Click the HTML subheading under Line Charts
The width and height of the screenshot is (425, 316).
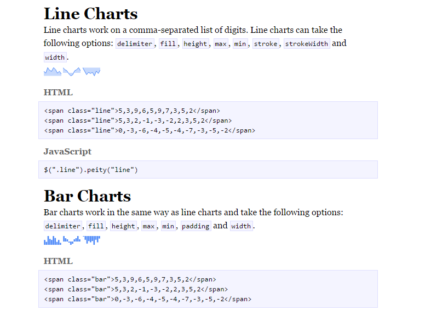pyautogui.click(x=58, y=93)
